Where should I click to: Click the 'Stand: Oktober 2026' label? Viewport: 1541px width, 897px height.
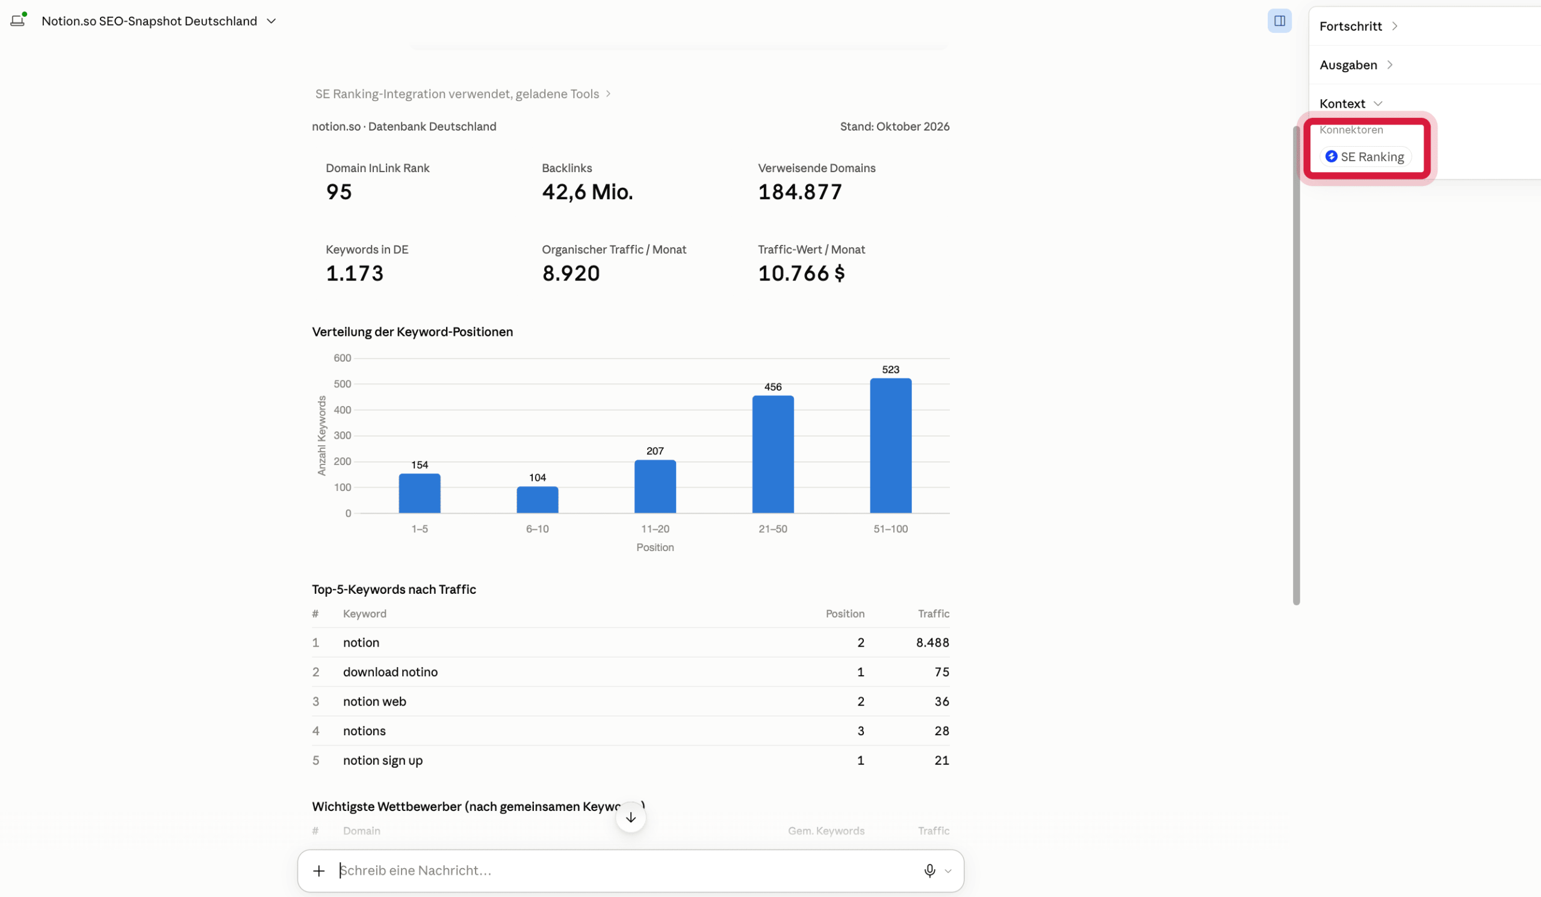pos(894,126)
